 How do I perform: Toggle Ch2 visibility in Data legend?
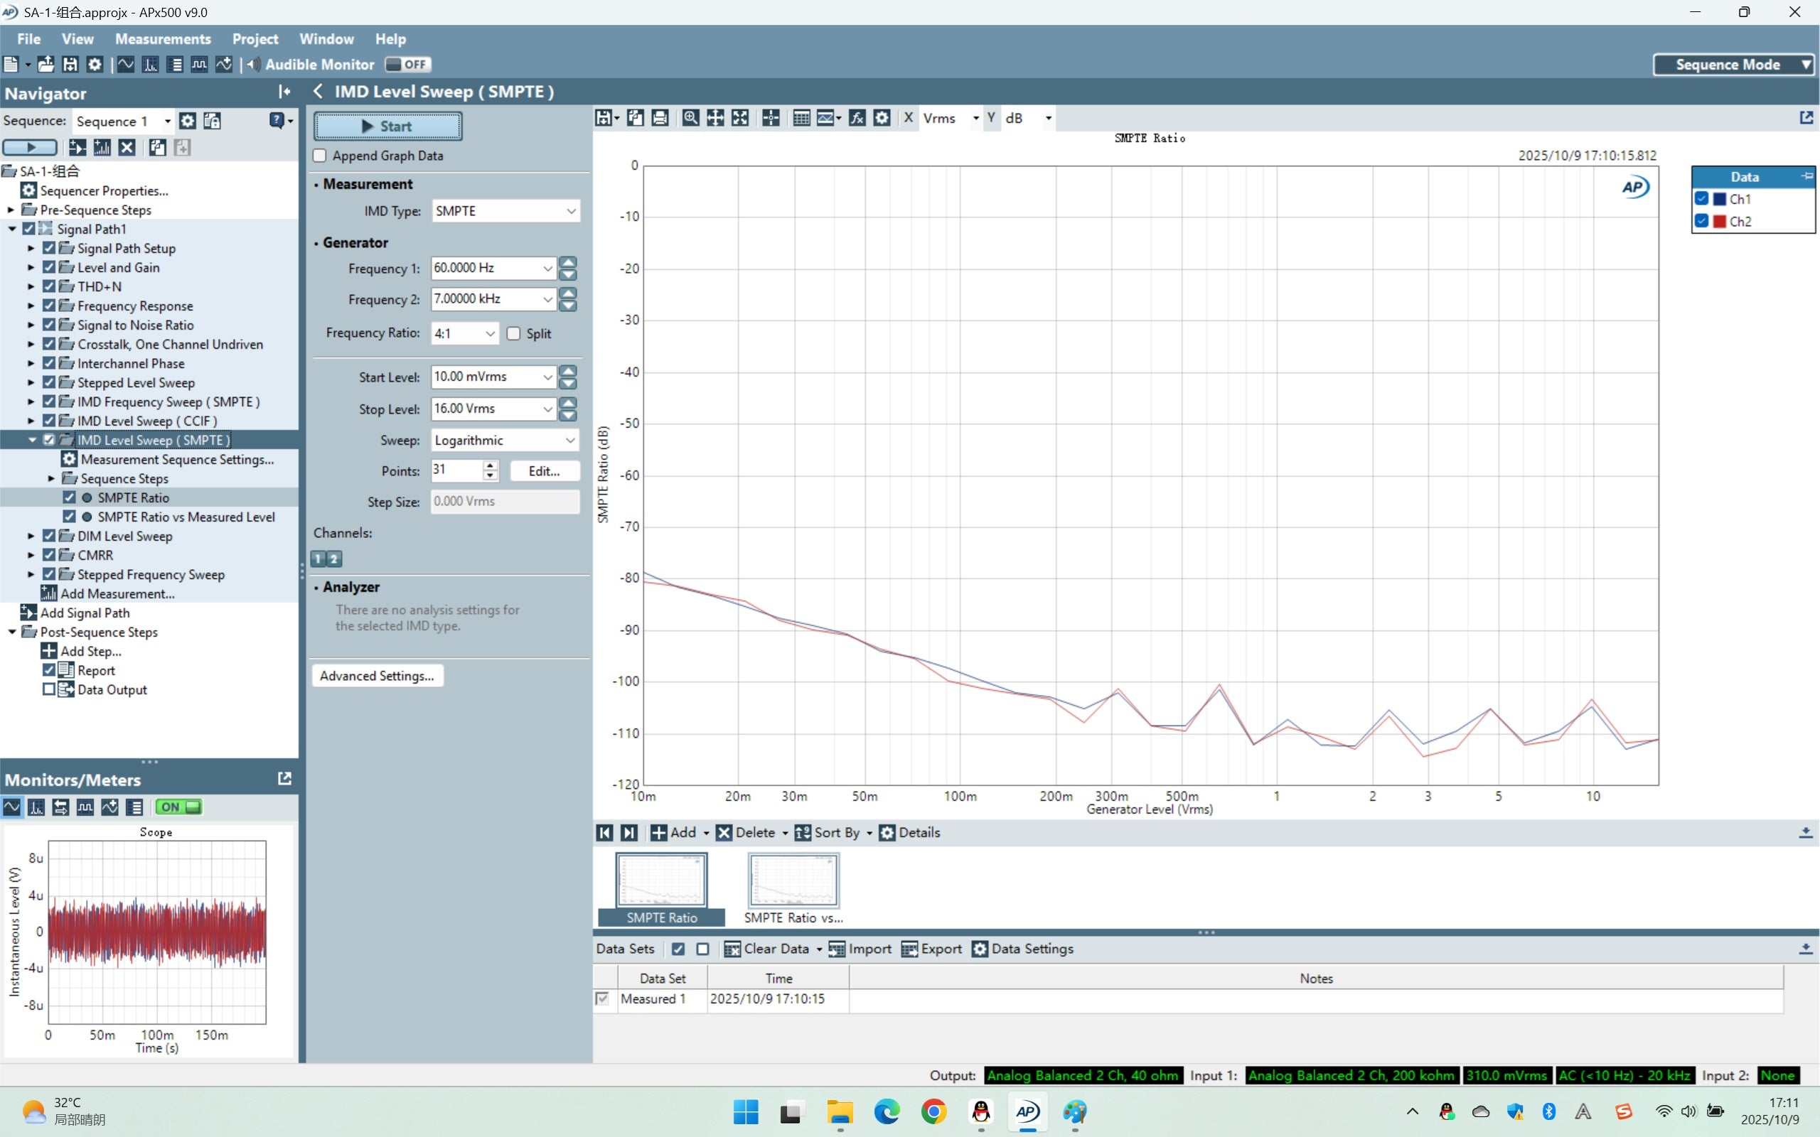(x=1702, y=221)
